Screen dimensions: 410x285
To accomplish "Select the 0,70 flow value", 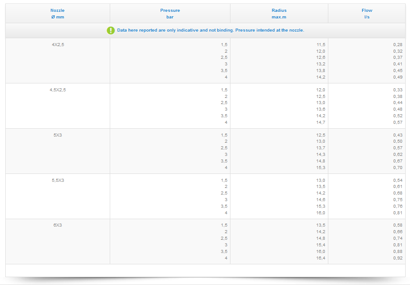I will [x=398, y=168].
